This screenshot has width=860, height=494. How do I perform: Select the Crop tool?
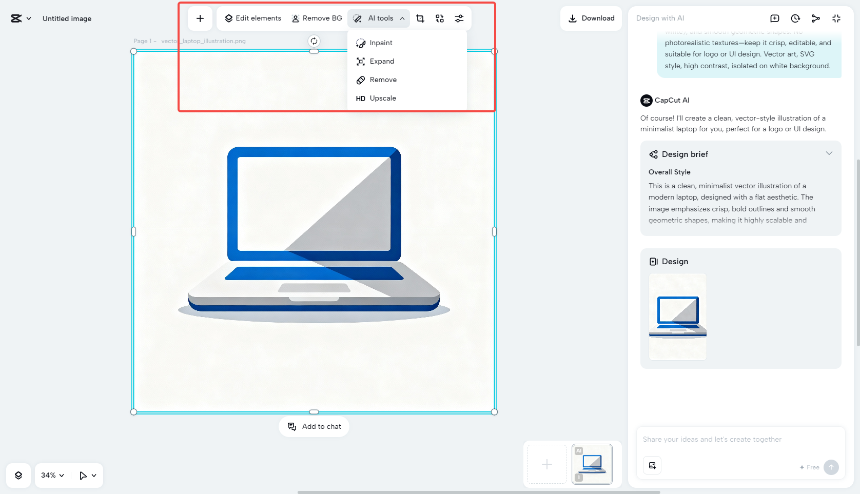click(420, 18)
